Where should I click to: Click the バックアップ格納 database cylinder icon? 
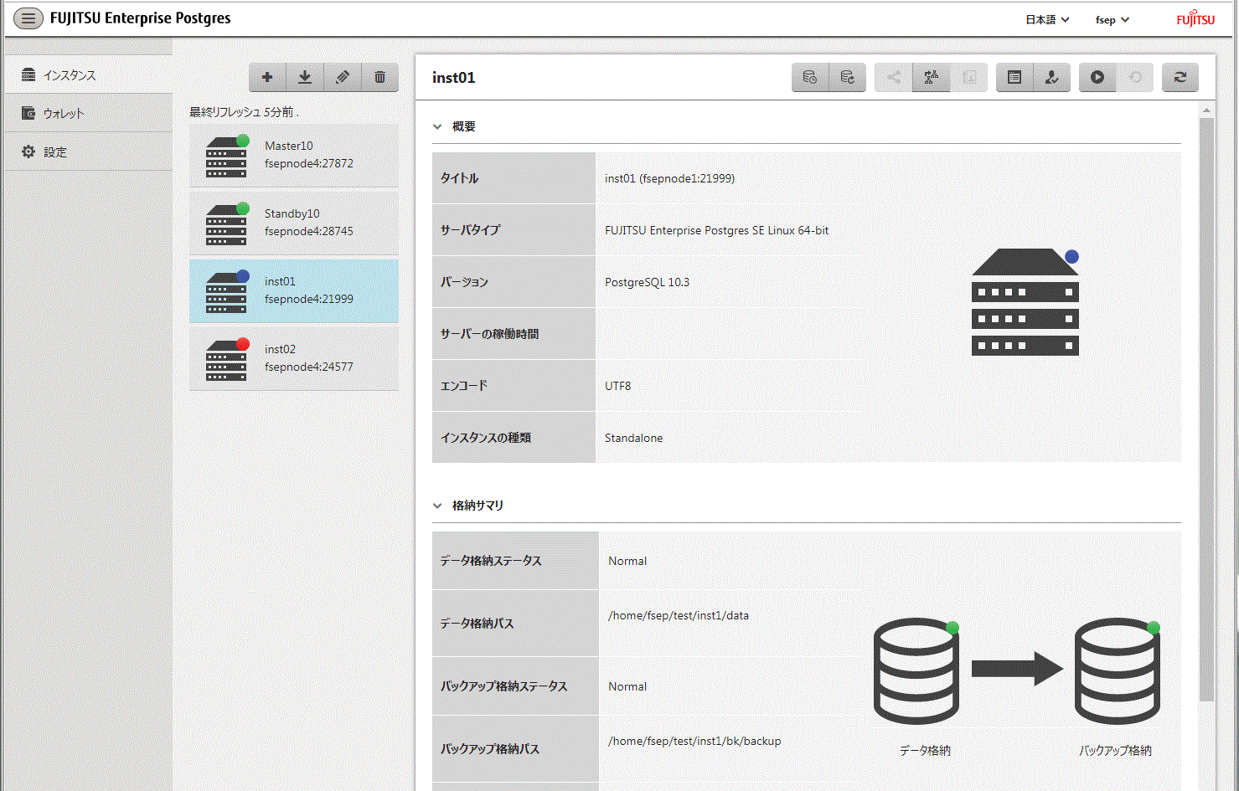tap(1118, 670)
